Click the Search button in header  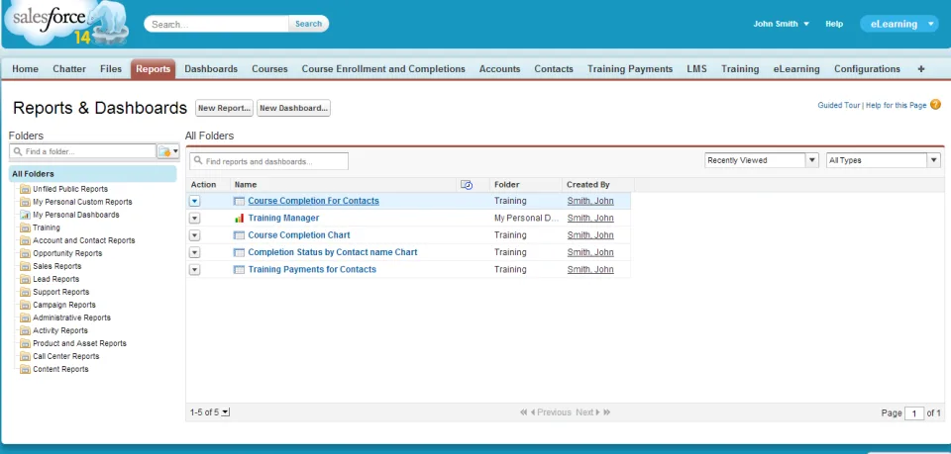(x=309, y=24)
